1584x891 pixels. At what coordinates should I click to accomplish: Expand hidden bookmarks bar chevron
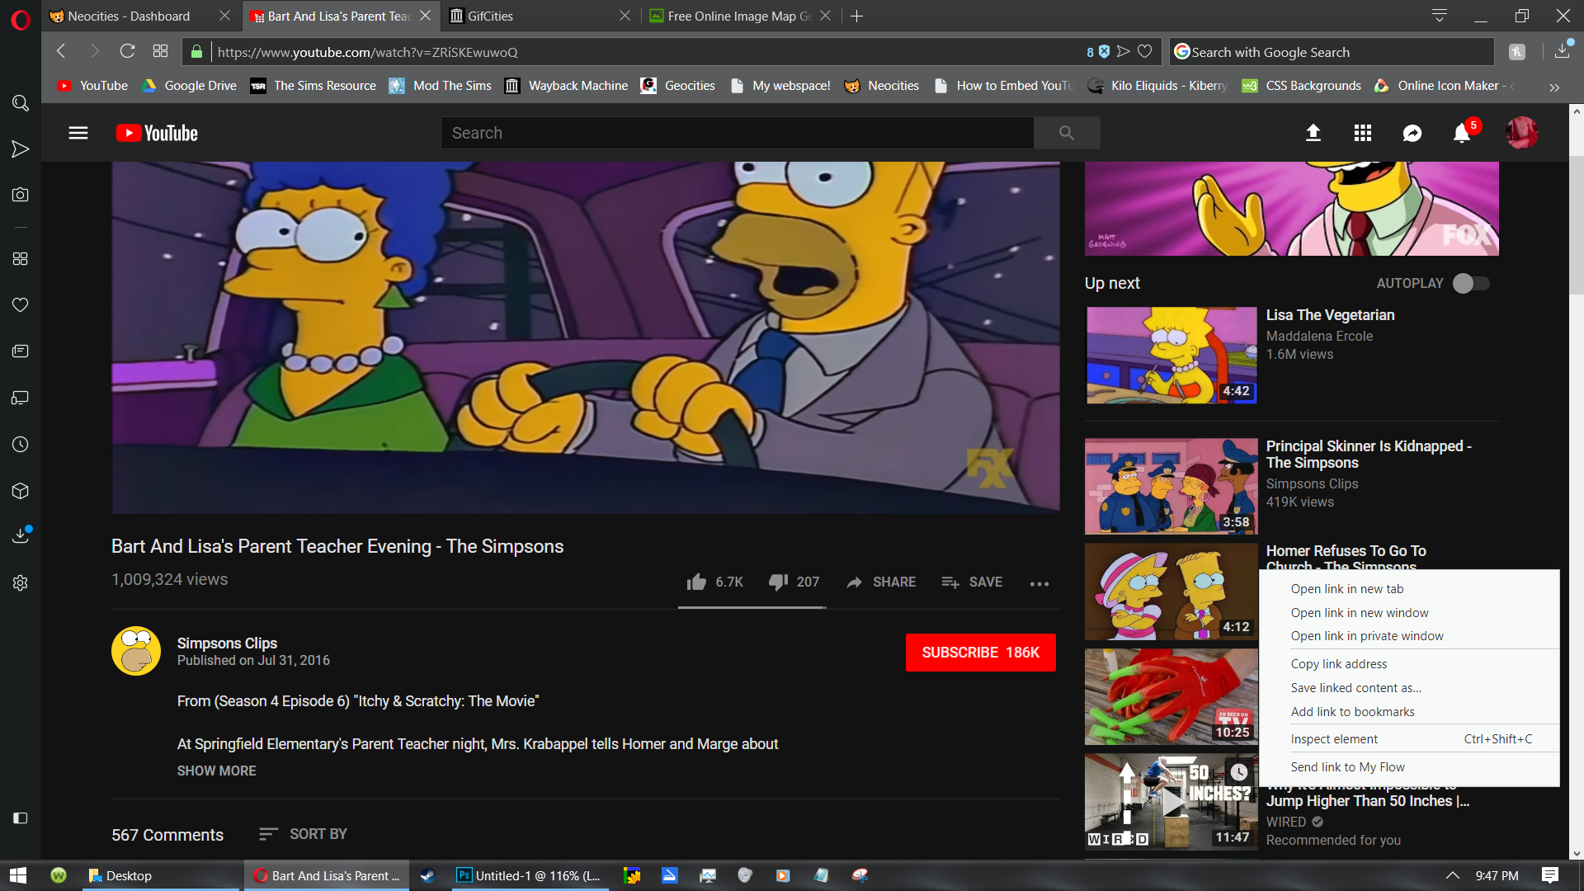coord(1554,87)
